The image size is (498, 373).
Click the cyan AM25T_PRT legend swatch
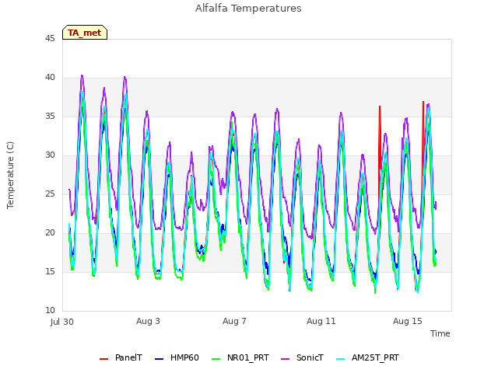point(340,359)
